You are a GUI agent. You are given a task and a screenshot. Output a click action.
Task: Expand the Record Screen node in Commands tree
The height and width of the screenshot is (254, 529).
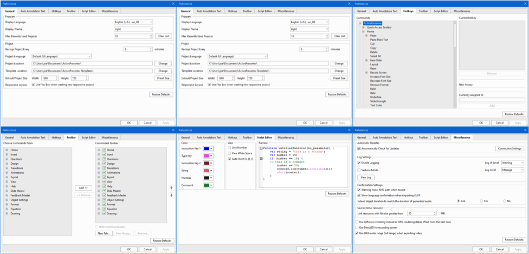[x=367, y=73]
